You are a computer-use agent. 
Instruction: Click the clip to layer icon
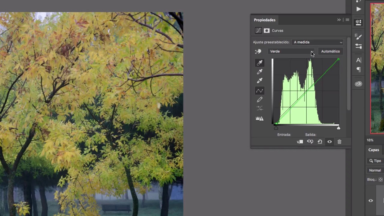[x=300, y=142]
